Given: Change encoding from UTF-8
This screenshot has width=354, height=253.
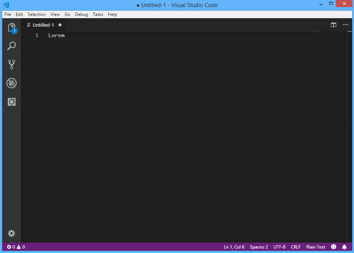Looking at the screenshot, I should tap(279, 247).
